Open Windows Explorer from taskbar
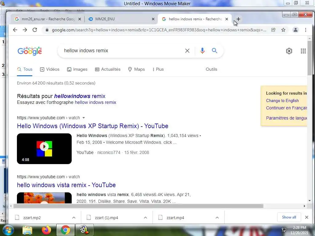This screenshot has width=315, height=236. pyautogui.click(x=27, y=230)
